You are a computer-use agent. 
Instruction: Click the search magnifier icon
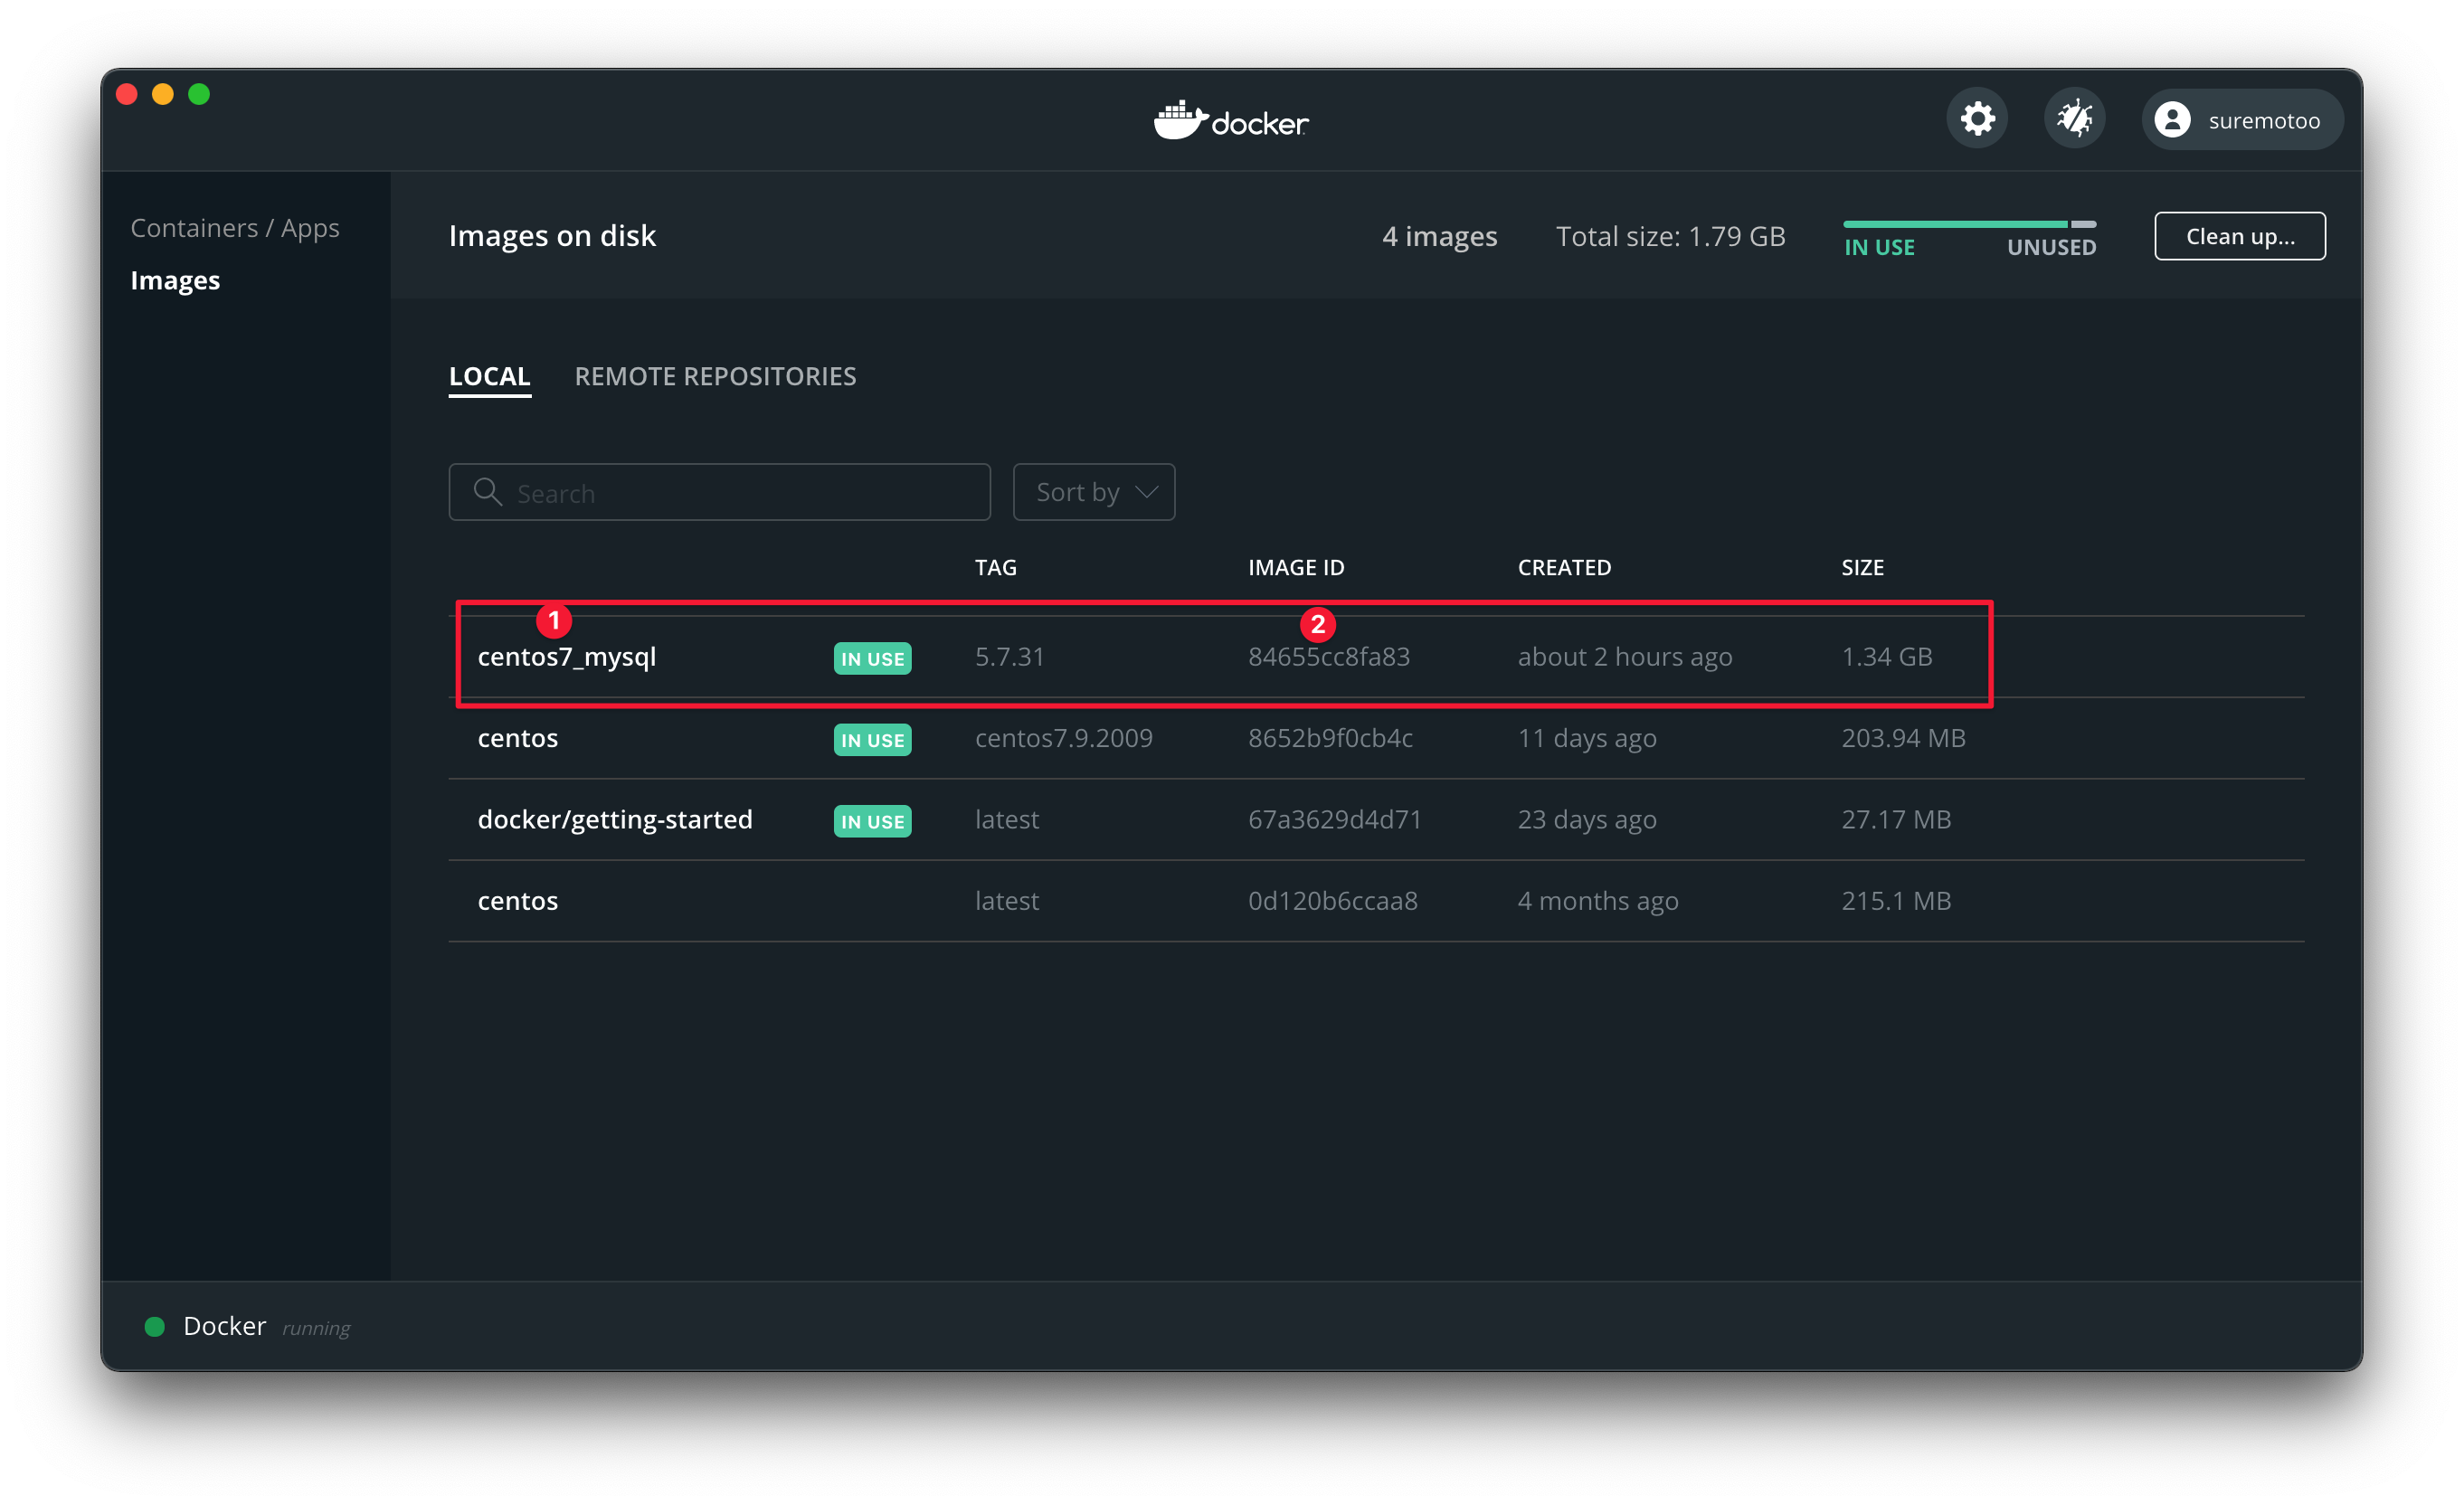point(487,492)
